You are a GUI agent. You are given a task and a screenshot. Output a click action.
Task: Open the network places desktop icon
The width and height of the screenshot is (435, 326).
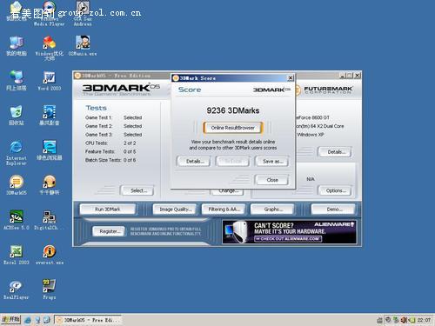(17, 81)
